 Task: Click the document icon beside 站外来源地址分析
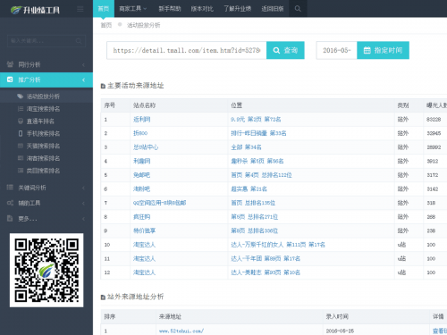(x=103, y=297)
